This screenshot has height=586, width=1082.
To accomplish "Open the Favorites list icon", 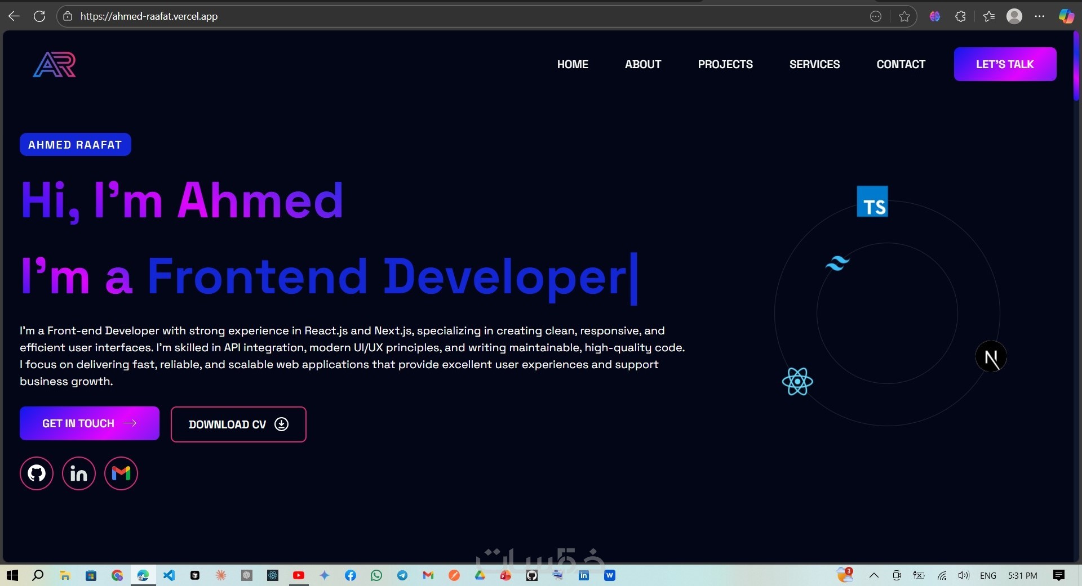I will 989,16.
